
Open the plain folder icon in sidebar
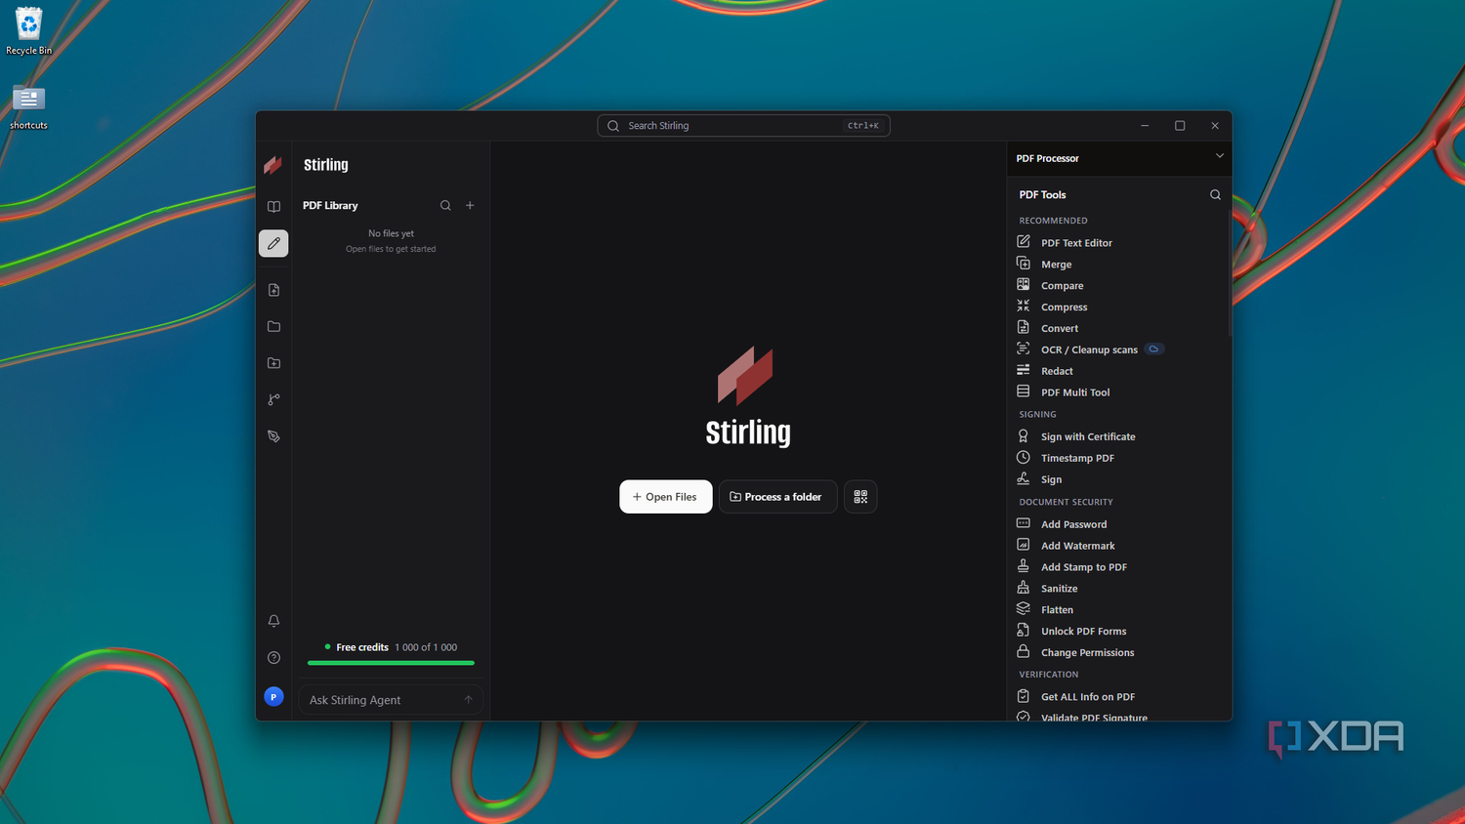tap(273, 326)
